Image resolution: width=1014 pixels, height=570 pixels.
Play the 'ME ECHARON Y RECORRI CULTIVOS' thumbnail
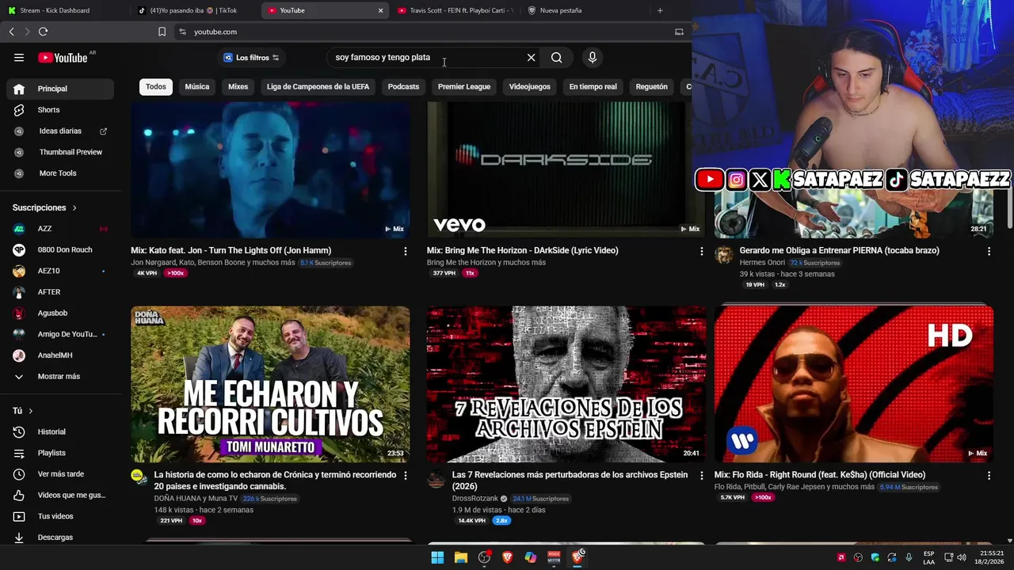tap(270, 384)
